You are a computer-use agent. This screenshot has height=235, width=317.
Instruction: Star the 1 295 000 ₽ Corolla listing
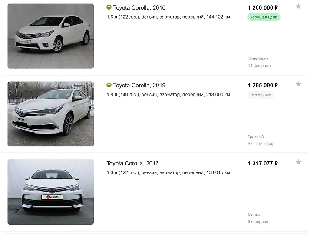coord(298,84)
